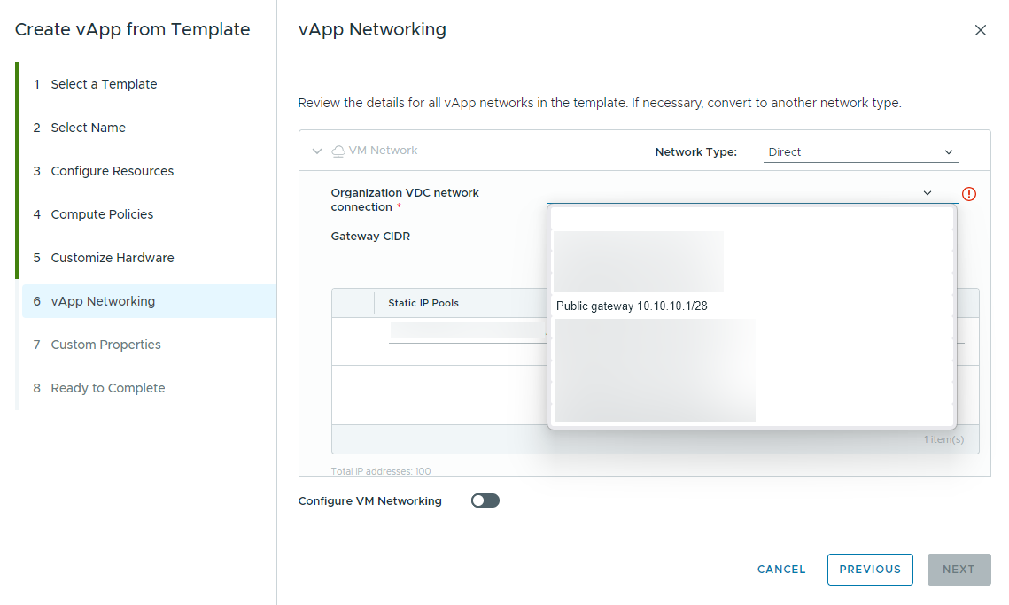The width and height of the screenshot is (1009, 605).
Task: Click the cloud network icon beside VM Network
Action: click(x=338, y=150)
